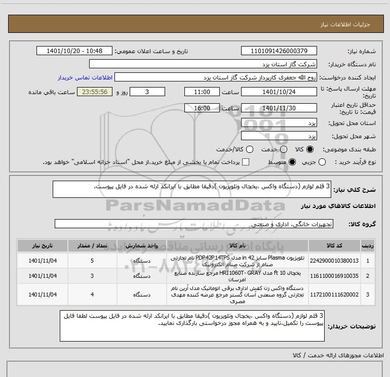Click quantity 4 in row 3
The width and height of the screenshot is (390, 377).
click(92, 295)
